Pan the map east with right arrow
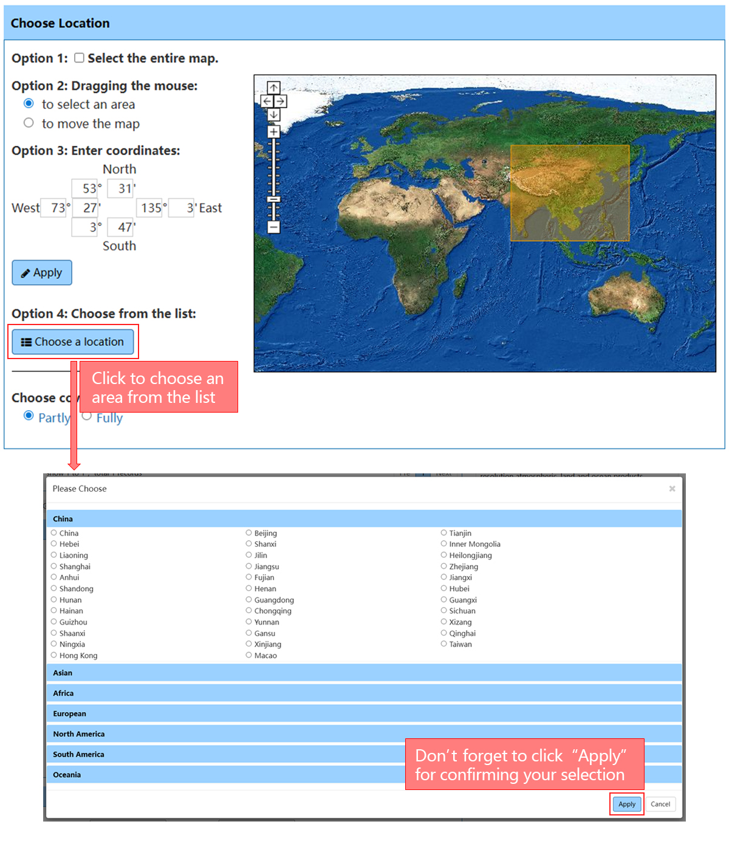This screenshot has height=841, width=729. (280, 101)
